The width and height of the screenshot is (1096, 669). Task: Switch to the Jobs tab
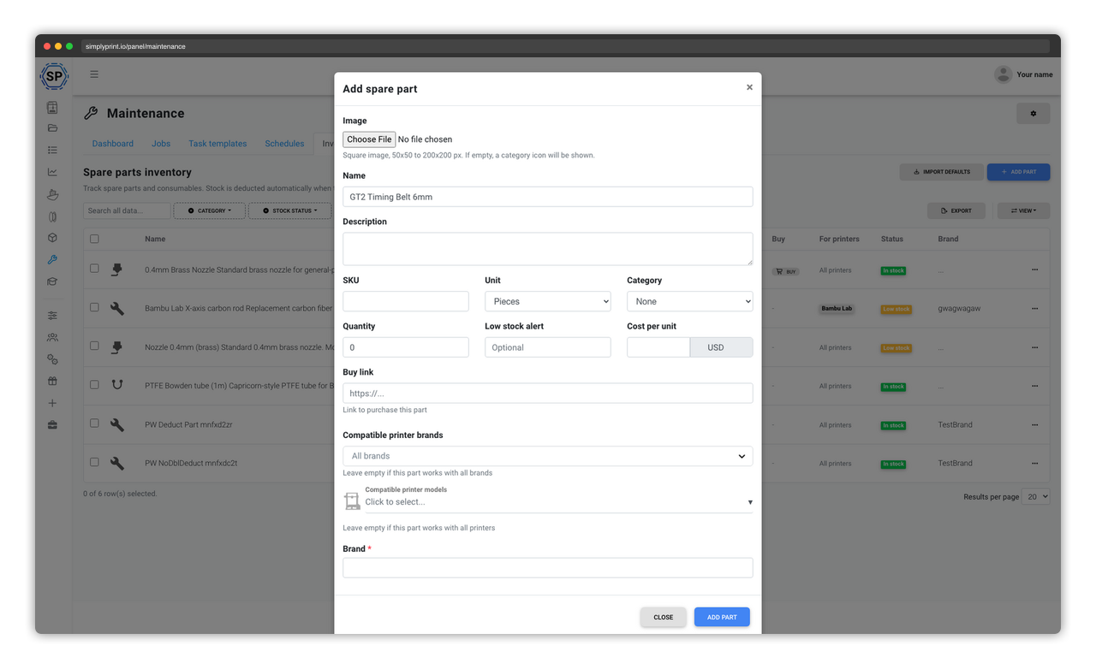(x=161, y=144)
